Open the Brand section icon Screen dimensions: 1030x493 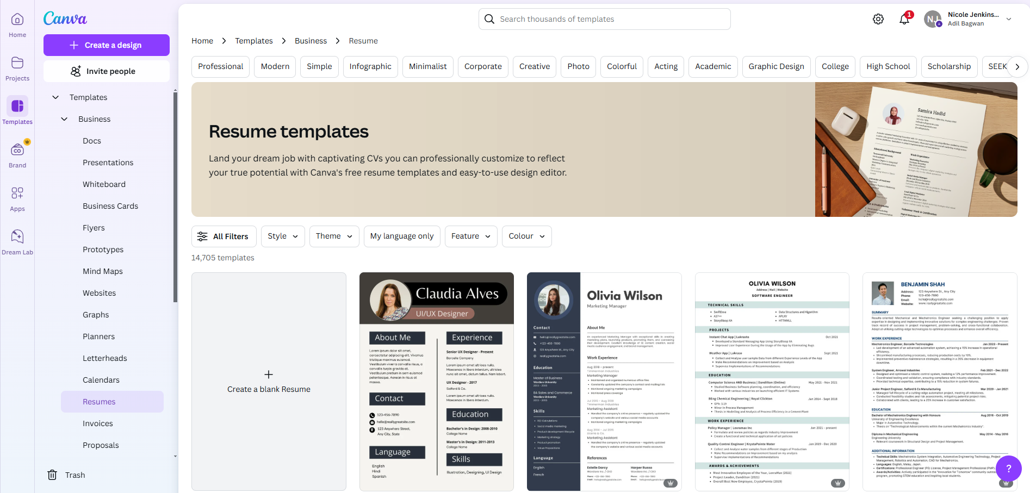point(17,155)
